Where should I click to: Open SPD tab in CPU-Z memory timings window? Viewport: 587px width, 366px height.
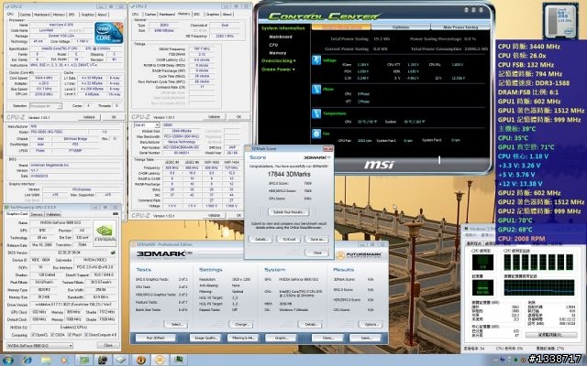click(x=197, y=15)
